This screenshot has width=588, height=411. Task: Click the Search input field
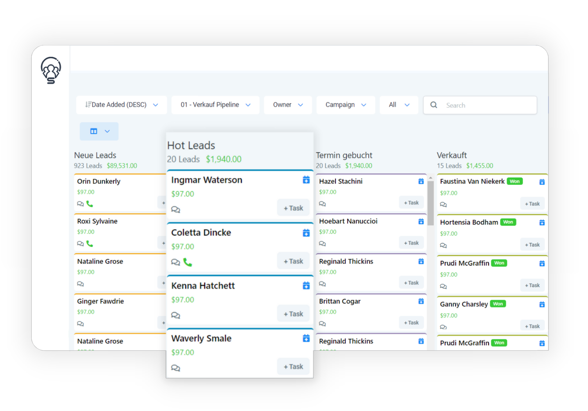tap(480, 105)
